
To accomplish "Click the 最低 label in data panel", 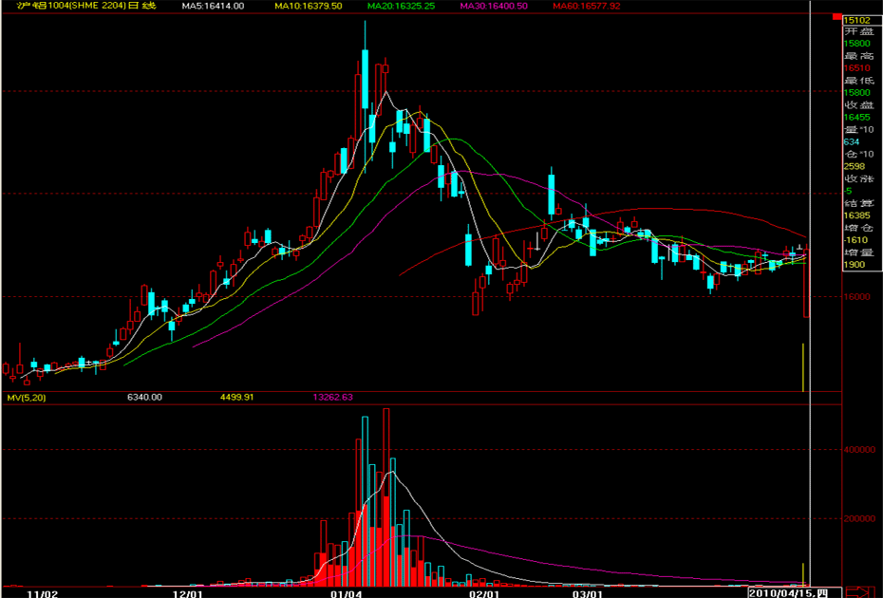I will click(x=858, y=81).
